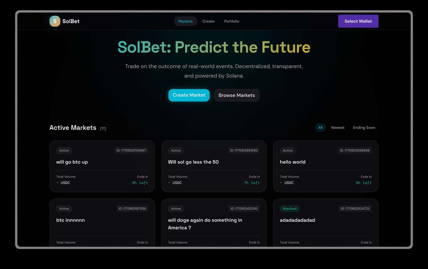Click the Active badge on 'hello world' market
The image size is (428, 269).
point(287,151)
